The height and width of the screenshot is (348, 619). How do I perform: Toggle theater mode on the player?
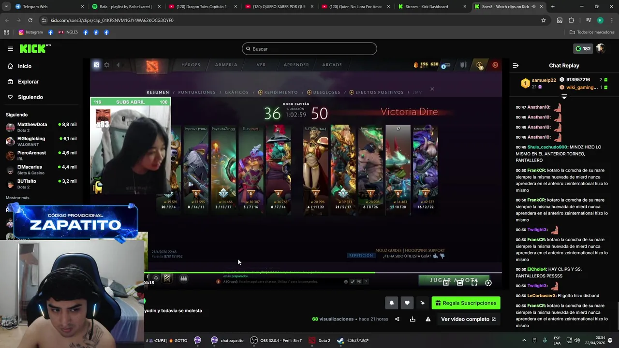[460, 283]
